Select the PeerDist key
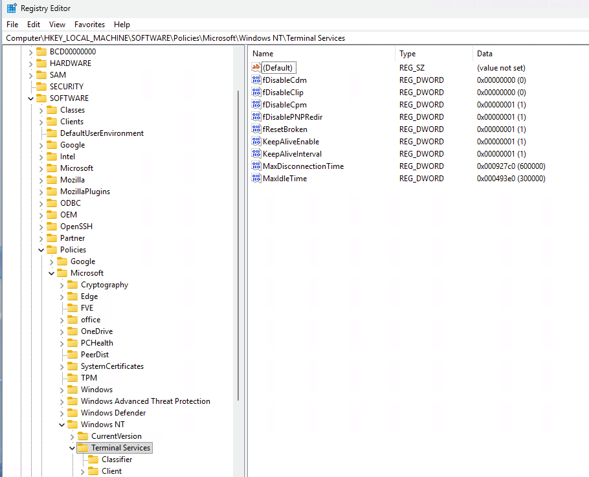The width and height of the screenshot is (589, 477). (94, 354)
